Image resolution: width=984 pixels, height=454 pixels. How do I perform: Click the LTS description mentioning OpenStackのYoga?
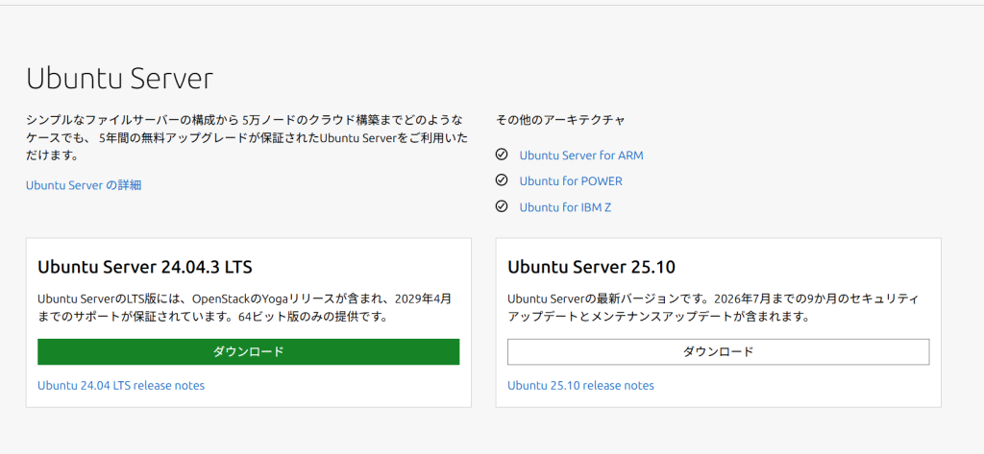pyautogui.click(x=245, y=308)
